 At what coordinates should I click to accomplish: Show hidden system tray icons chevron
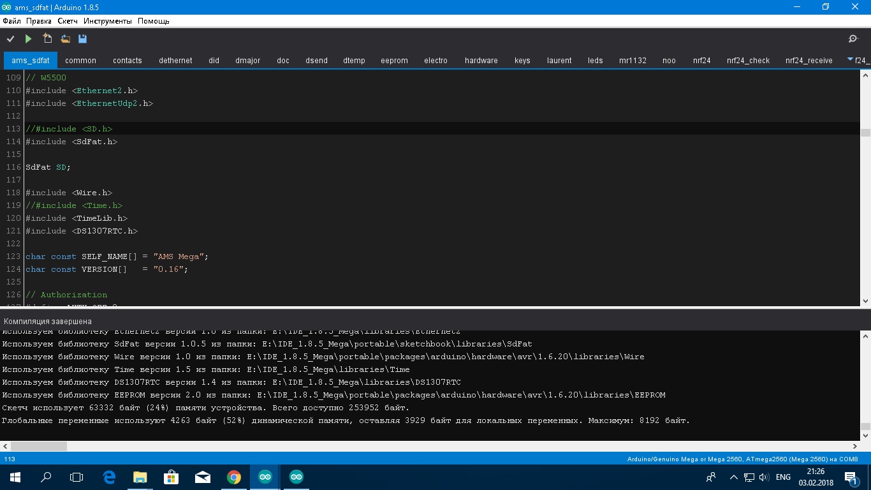coord(733,477)
